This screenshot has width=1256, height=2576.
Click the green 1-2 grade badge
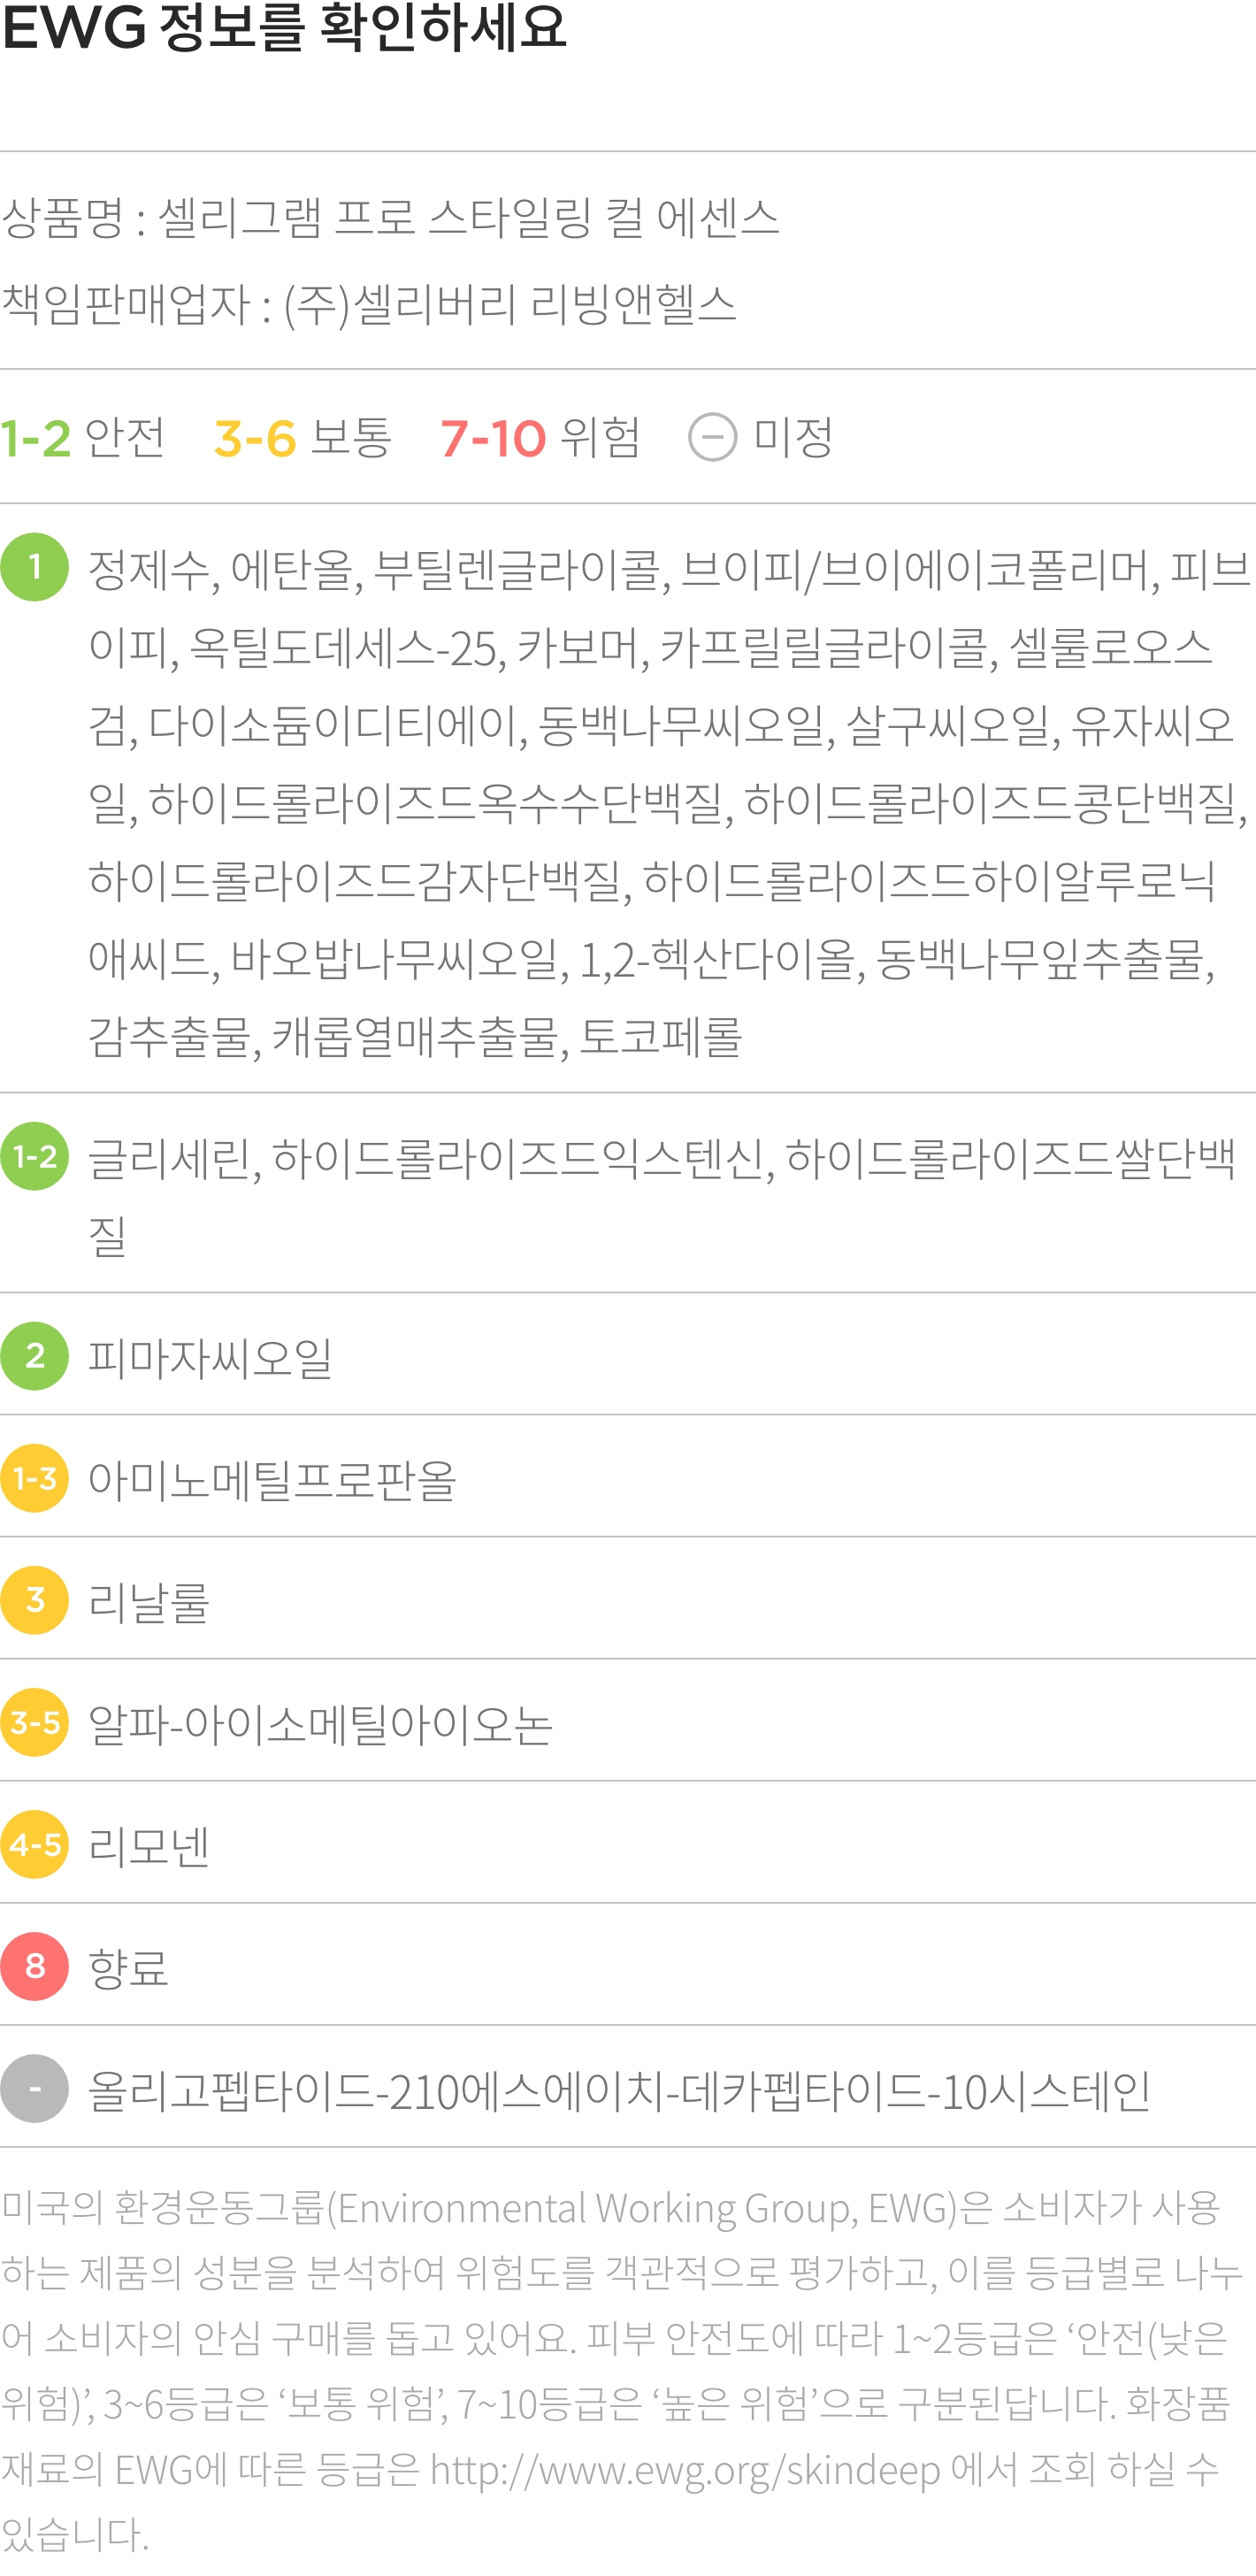[35, 1156]
